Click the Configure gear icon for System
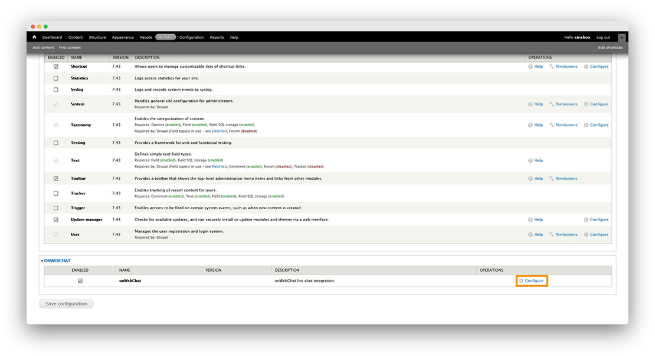Screen dimensions: 655x356 point(586,104)
